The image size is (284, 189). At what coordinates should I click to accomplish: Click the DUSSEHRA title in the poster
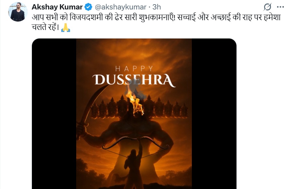tap(134, 80)
